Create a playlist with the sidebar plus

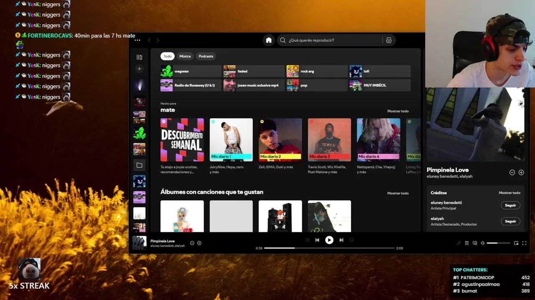pyautogui.click(x=139, y=69)
